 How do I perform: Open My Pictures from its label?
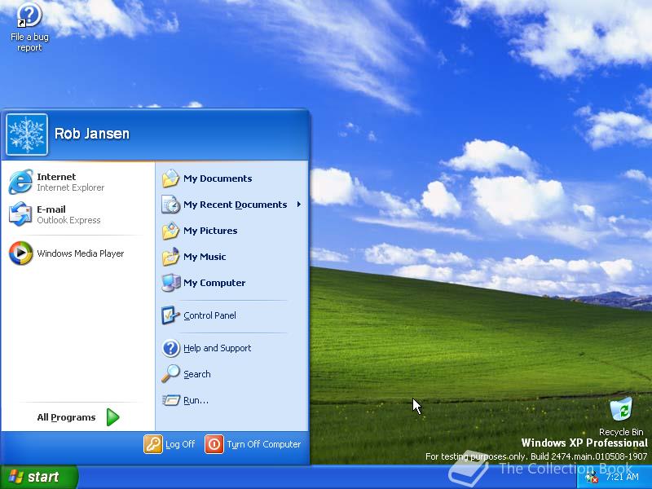(210, 231)
